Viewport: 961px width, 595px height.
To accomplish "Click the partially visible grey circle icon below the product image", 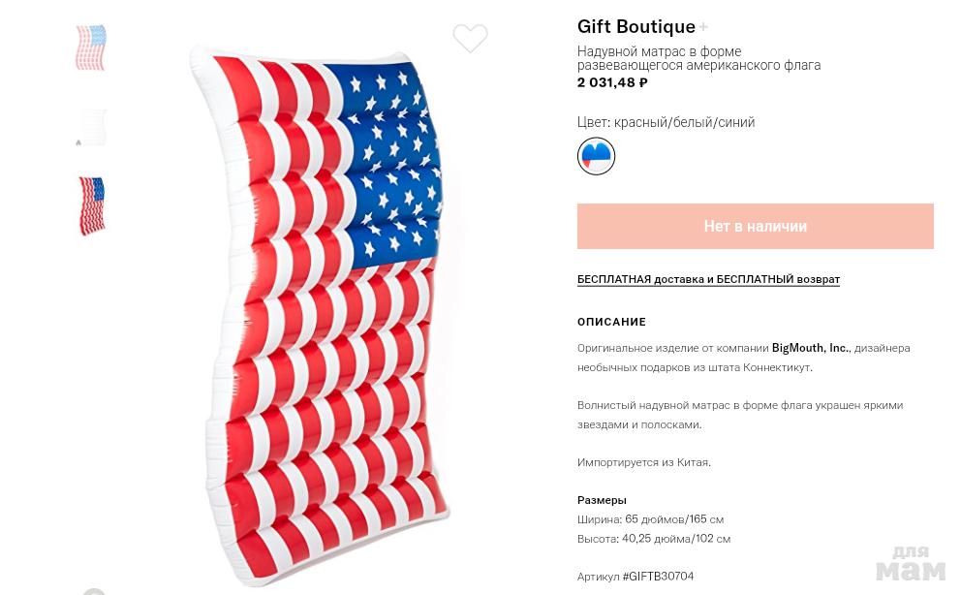I will point(93,591).
